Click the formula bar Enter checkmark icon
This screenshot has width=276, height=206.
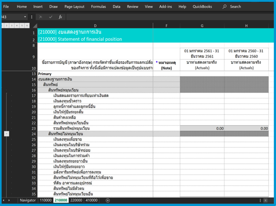(51, 17)
